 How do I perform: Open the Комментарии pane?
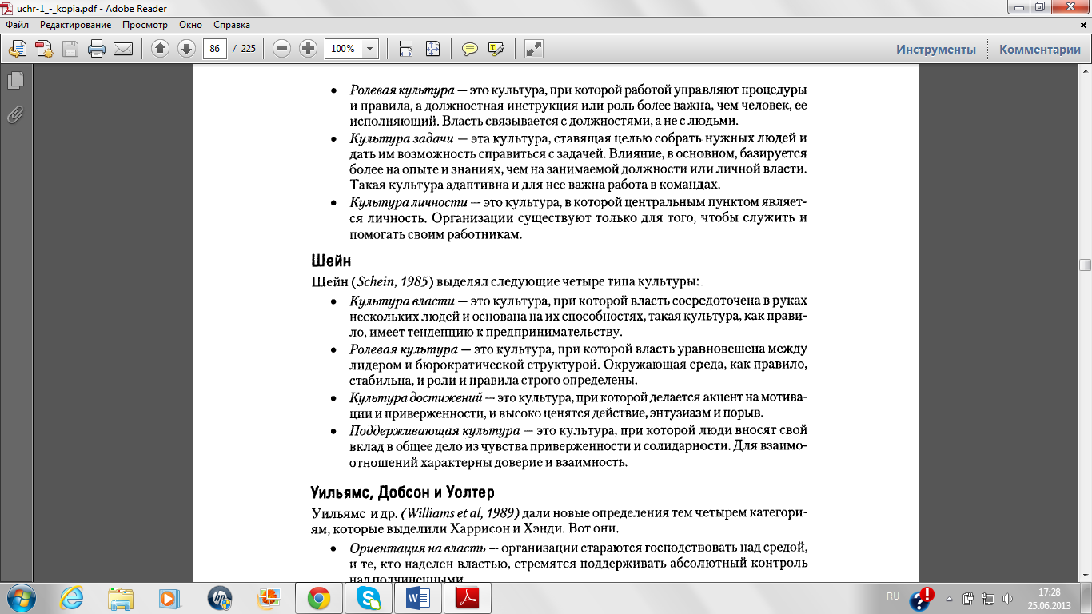click(x=1040, y=49)
